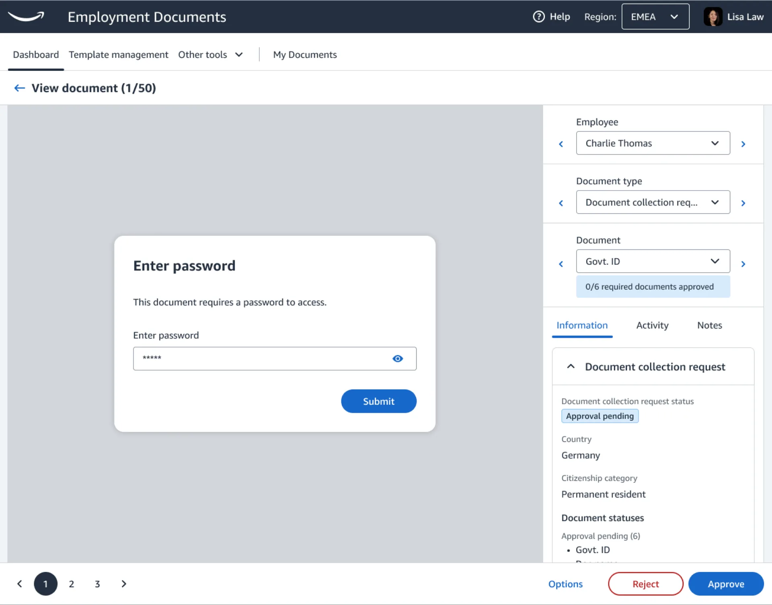
Task: Click next page arrow in pagination
Action: click(124, 584)
